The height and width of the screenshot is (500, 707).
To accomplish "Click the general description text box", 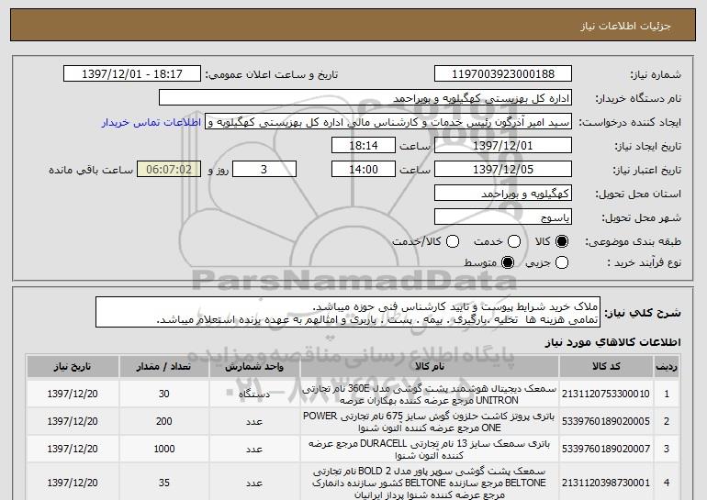I will click(348, 312).
